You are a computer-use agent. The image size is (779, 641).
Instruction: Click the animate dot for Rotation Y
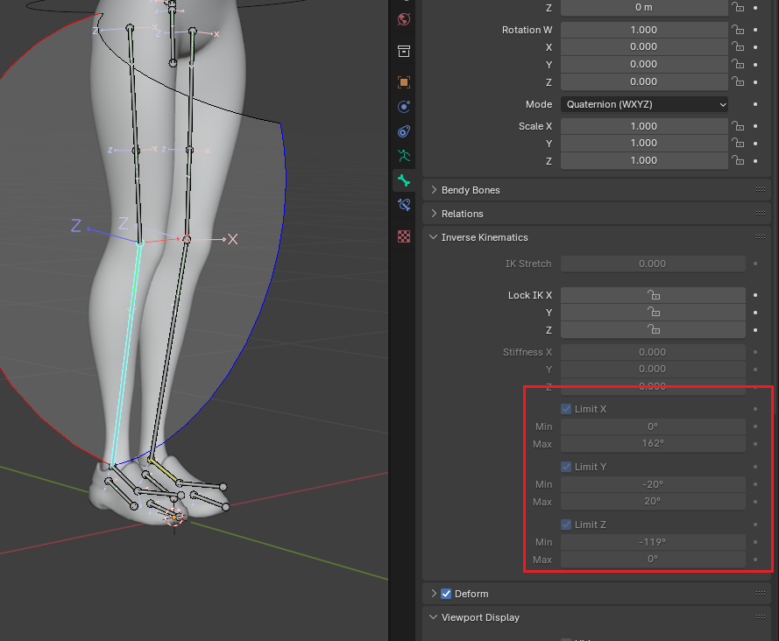coord(755,64)
